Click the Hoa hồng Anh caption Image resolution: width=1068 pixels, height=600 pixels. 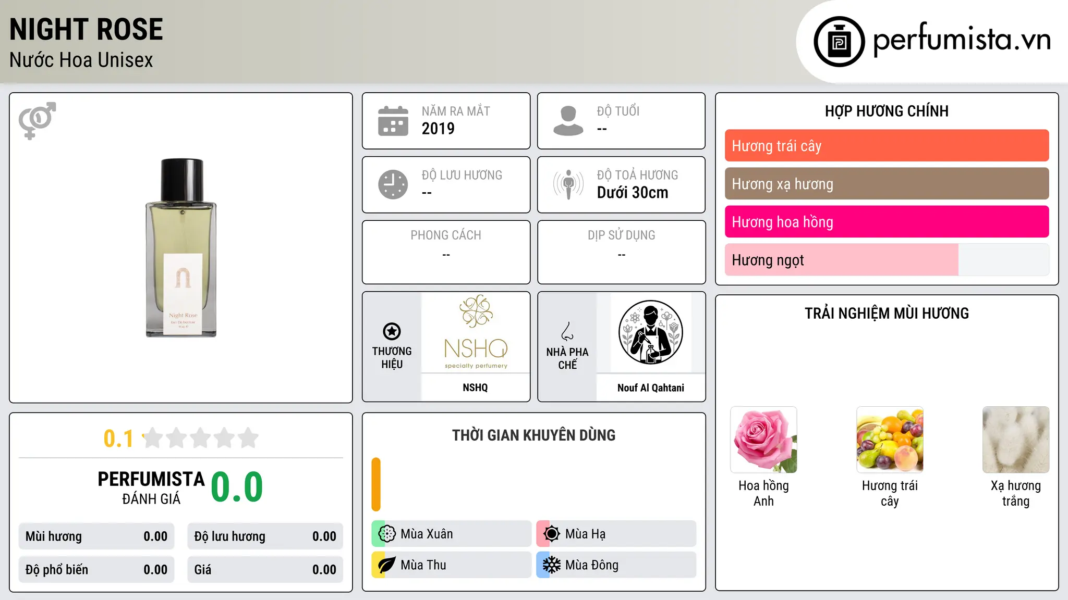click(x=763, y=493)
